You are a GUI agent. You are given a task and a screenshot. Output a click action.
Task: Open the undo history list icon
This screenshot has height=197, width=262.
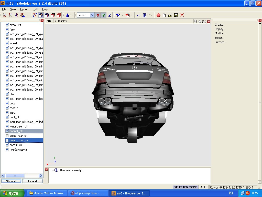coord(145,15)
